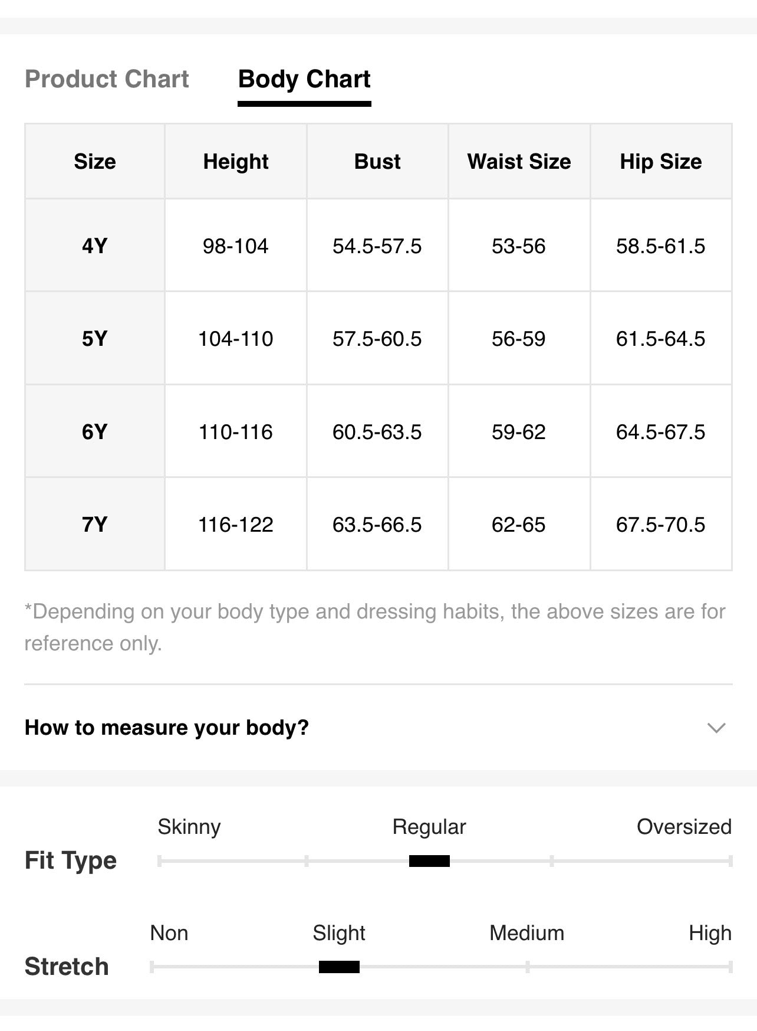Click the Oversized fit label

[x=684, y=827]
